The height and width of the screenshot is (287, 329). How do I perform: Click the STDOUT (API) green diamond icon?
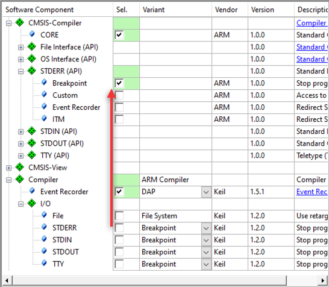[x=32, y=143]
